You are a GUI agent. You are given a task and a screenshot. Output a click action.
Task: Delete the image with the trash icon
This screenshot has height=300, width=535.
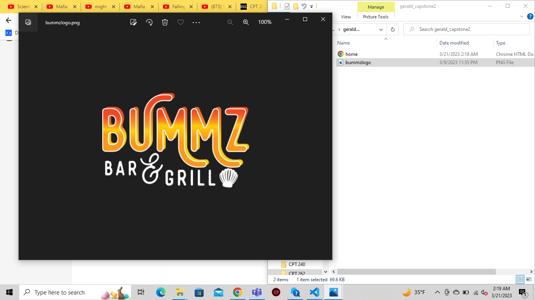click(165, 22)
